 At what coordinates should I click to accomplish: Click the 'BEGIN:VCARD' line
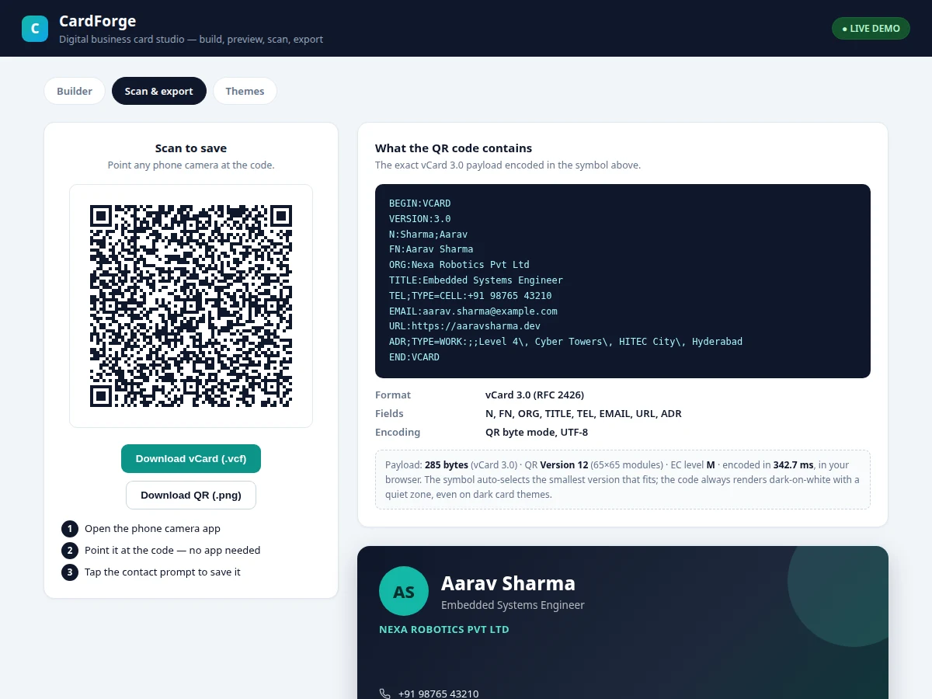420,203
